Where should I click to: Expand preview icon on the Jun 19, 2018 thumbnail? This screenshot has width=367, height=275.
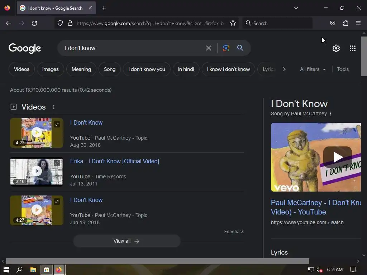57,202
